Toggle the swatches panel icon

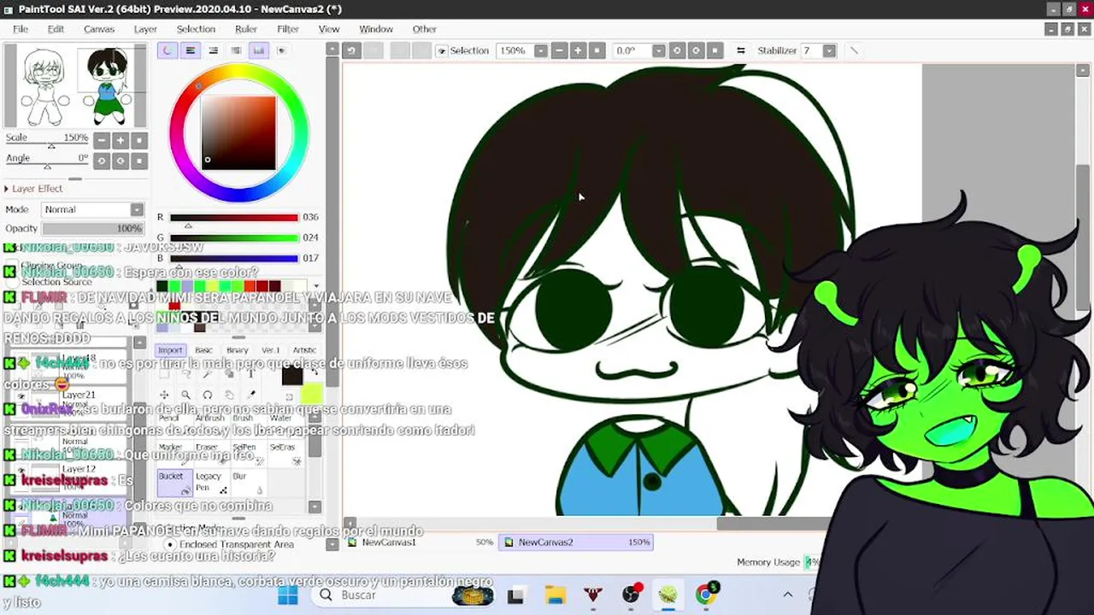[258, 50]
